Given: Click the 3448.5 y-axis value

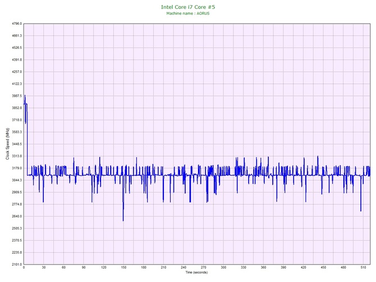Looking at the screenshot, I should coord(17,144).
